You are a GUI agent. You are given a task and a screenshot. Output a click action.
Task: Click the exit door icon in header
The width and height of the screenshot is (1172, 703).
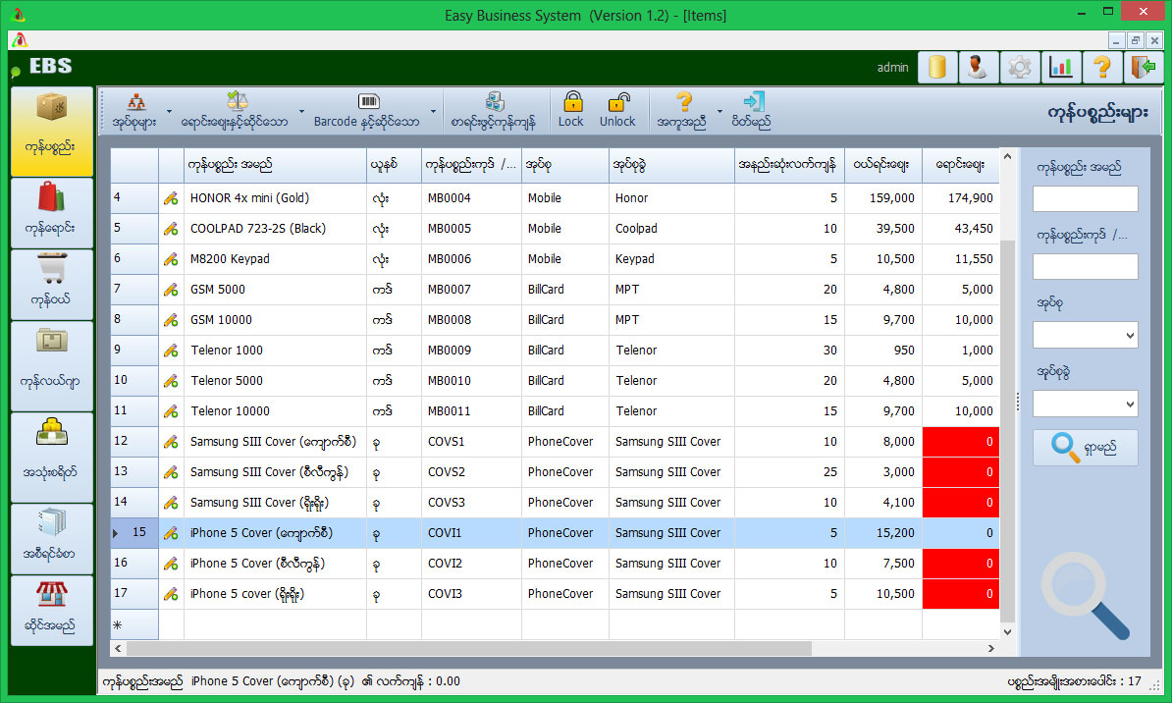[x=1143, y=68]
